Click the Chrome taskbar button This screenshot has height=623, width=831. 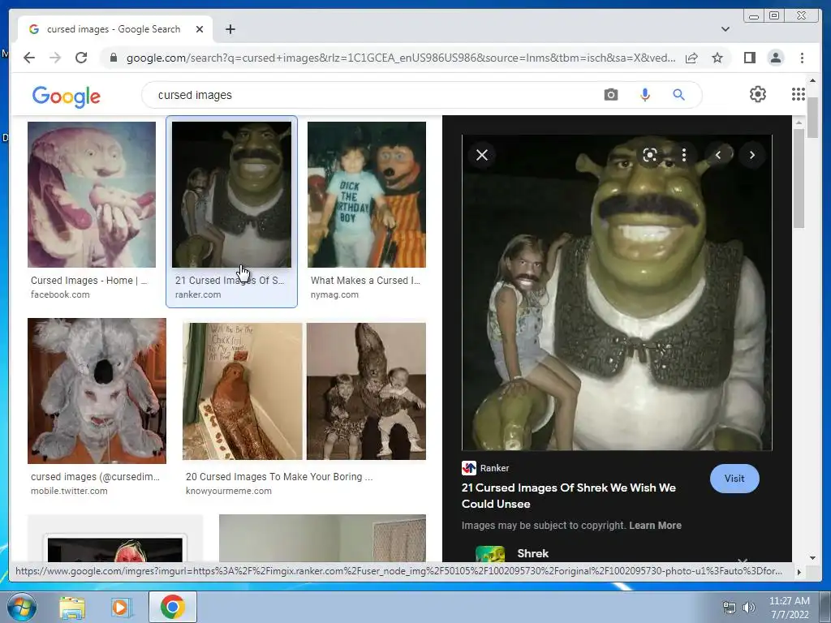(x=173, y=607)
